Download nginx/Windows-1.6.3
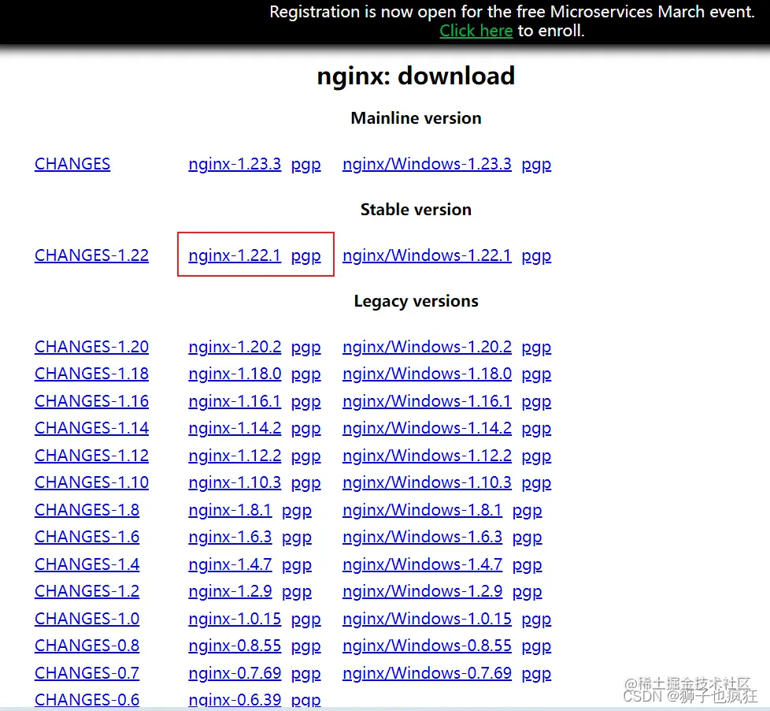The image size is (770, 711). [x=422, y=537]
